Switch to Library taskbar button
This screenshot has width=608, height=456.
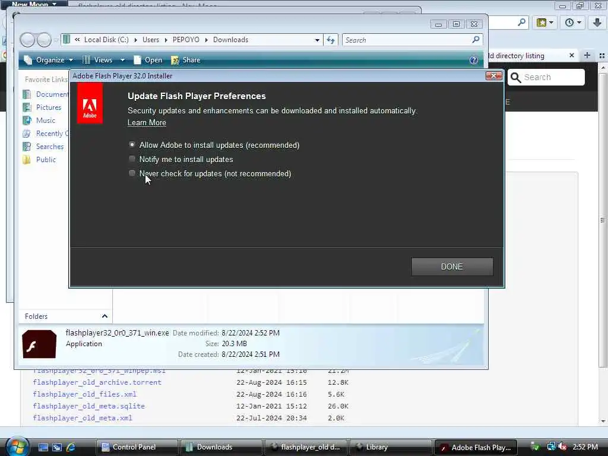tap(391, 447)
